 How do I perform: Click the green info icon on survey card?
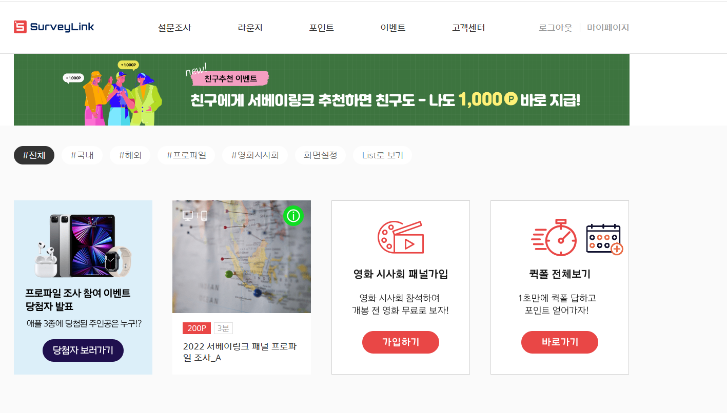point(293,216)
